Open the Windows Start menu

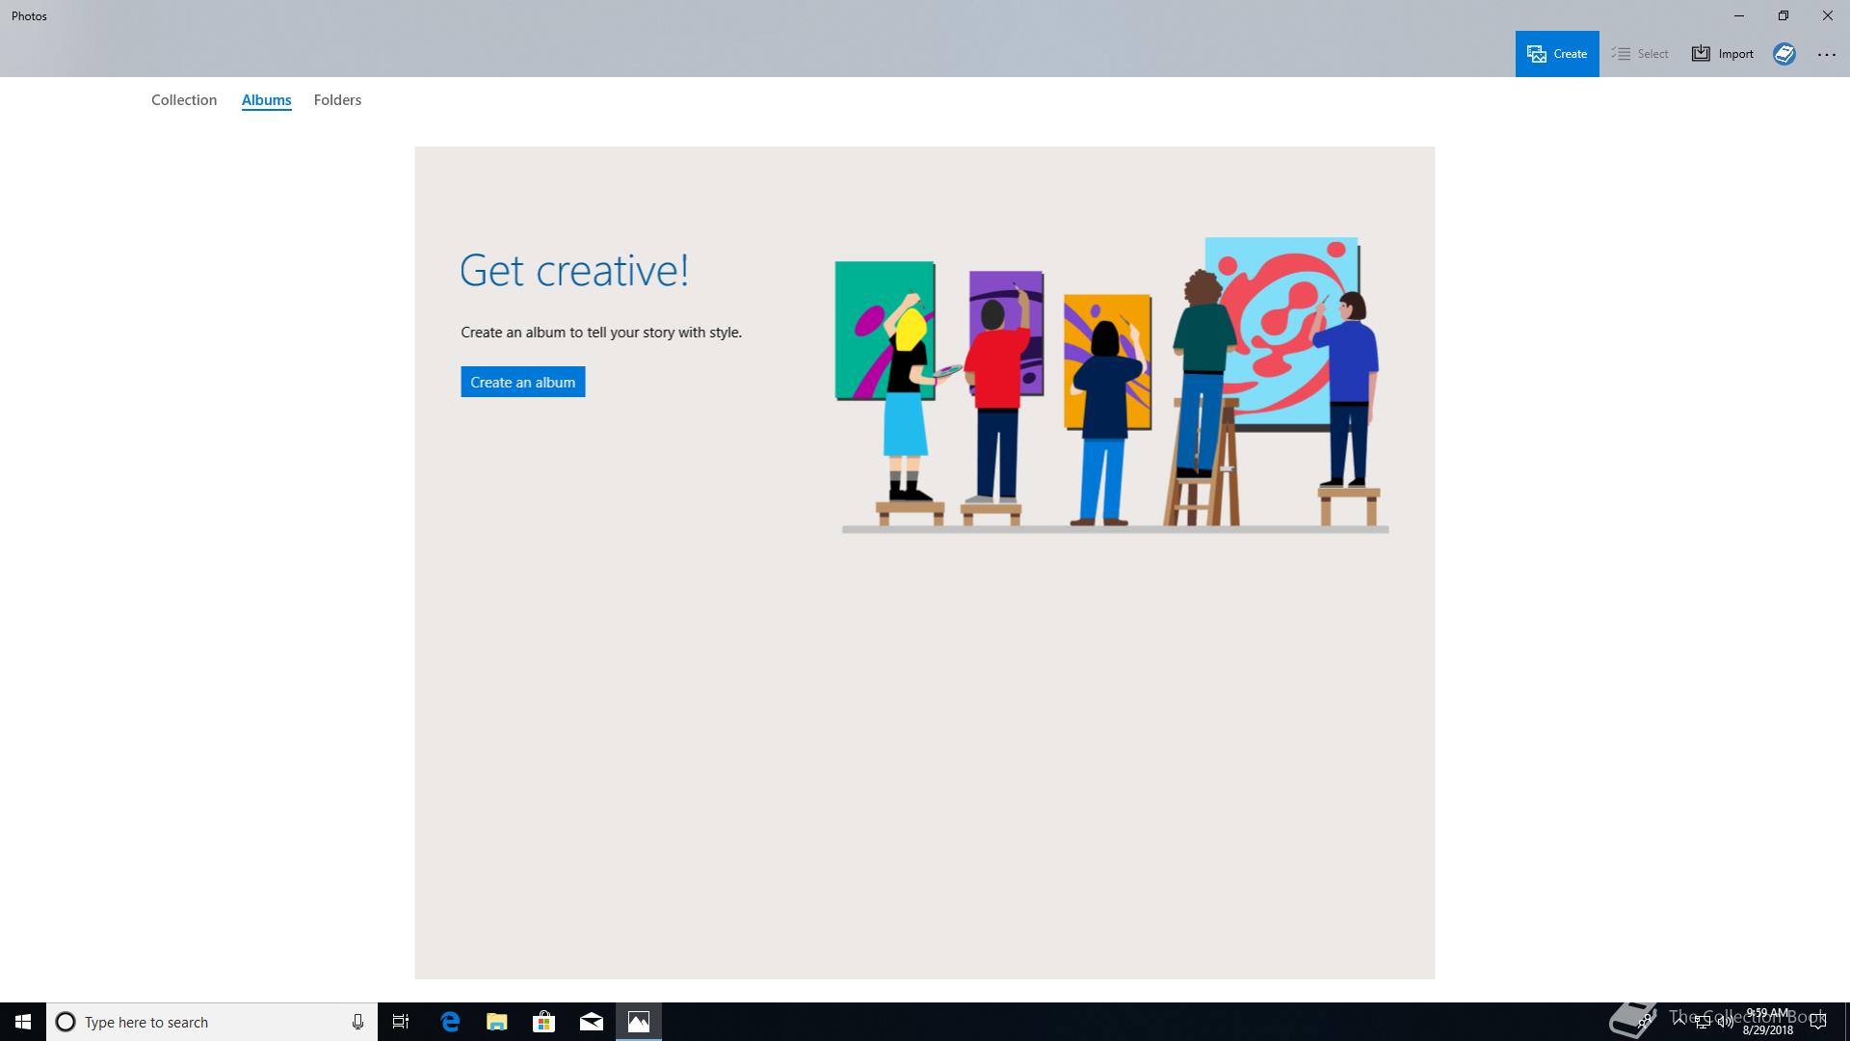(23, 1022)
